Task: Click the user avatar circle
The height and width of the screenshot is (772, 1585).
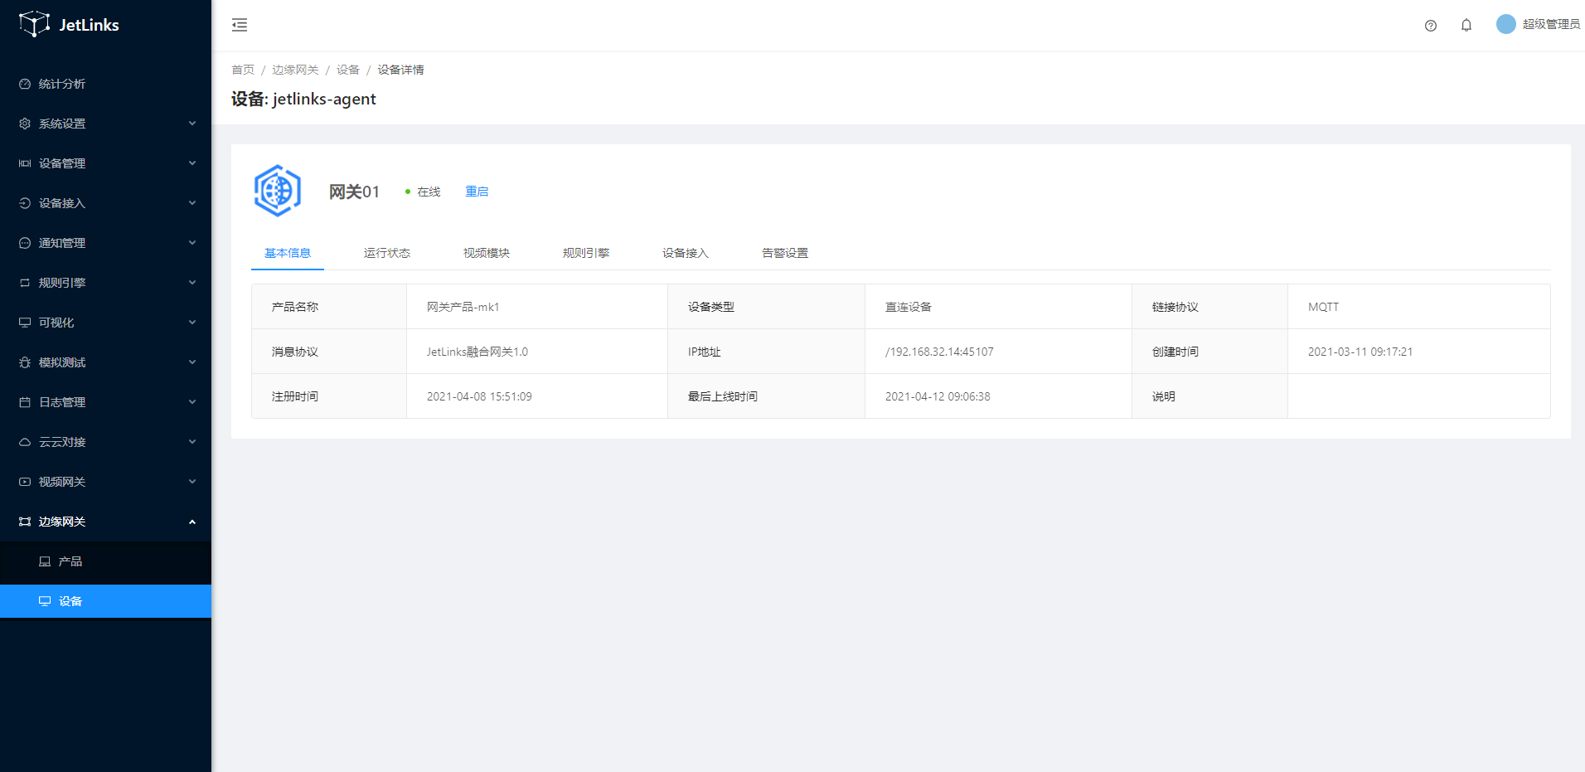Action: tap(1505, 25)
